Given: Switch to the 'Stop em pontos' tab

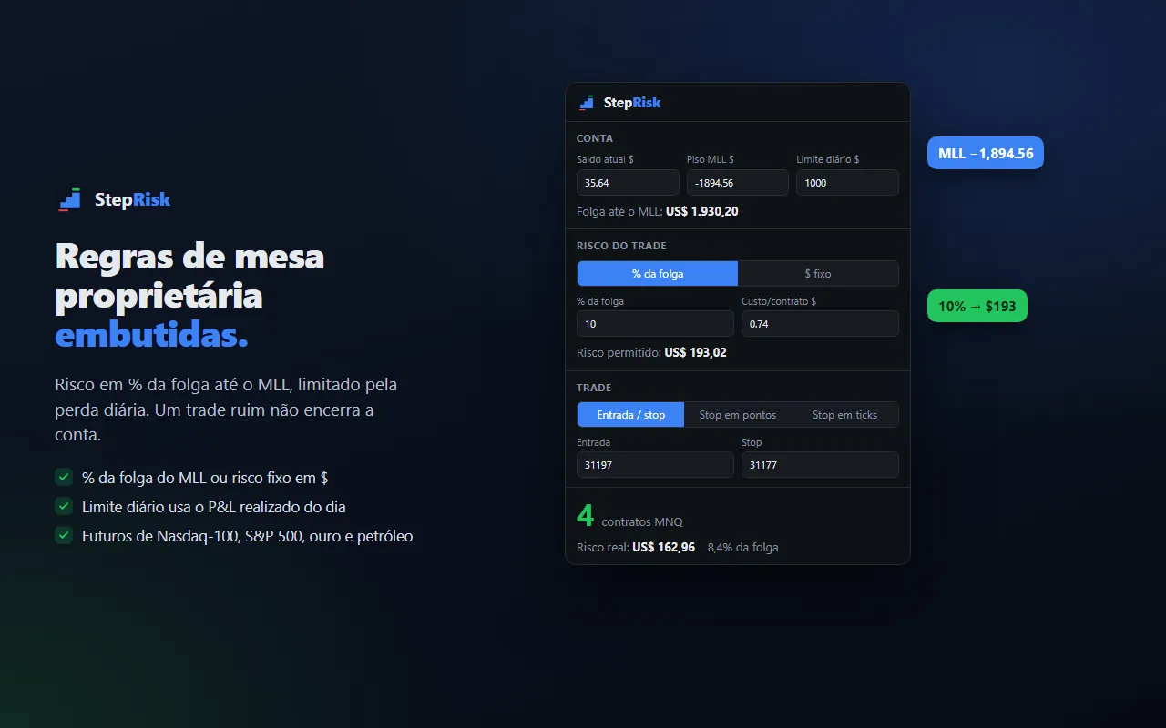Looking at the screenshot, I should tap(738, 415).
